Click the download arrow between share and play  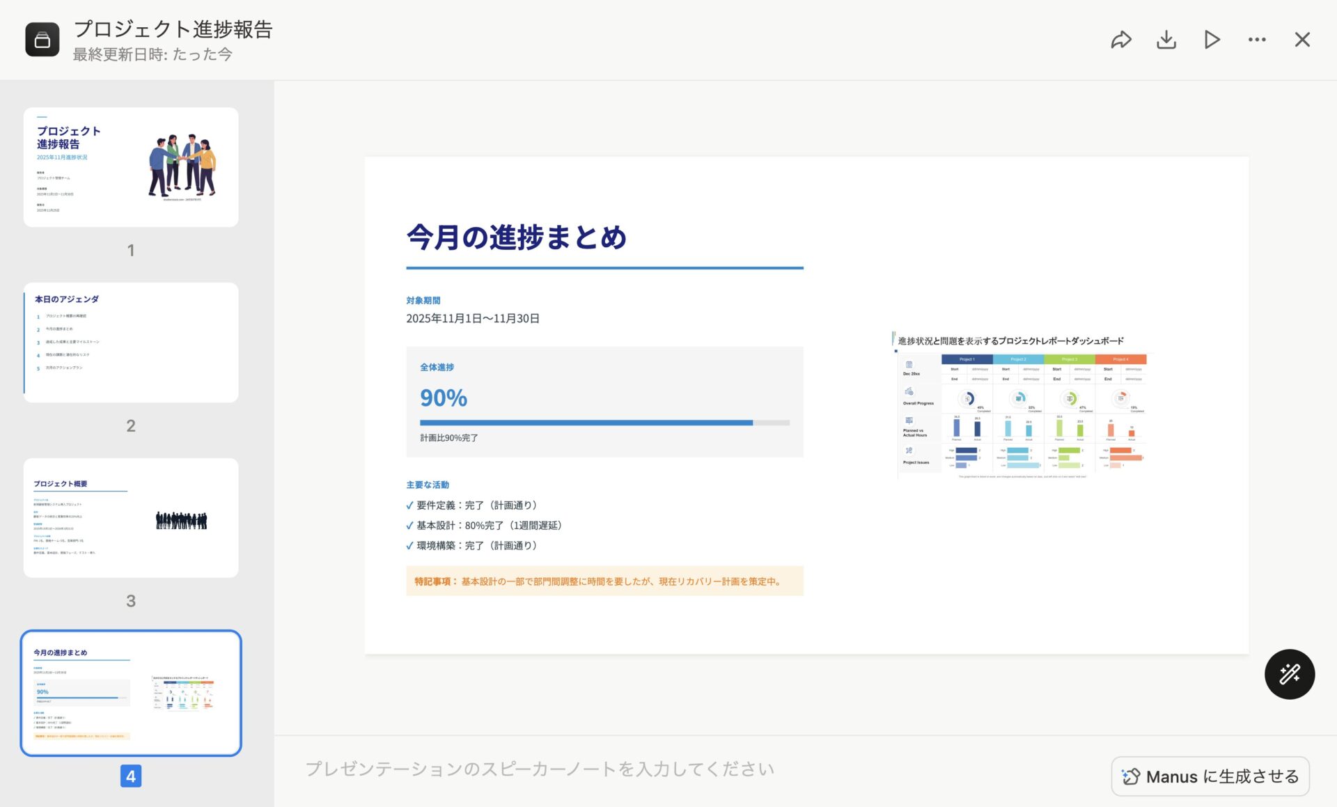point(1166,40)
